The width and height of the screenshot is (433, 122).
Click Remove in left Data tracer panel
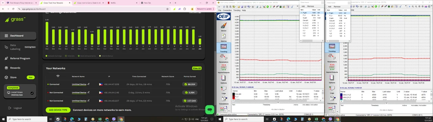click(311, 6)
